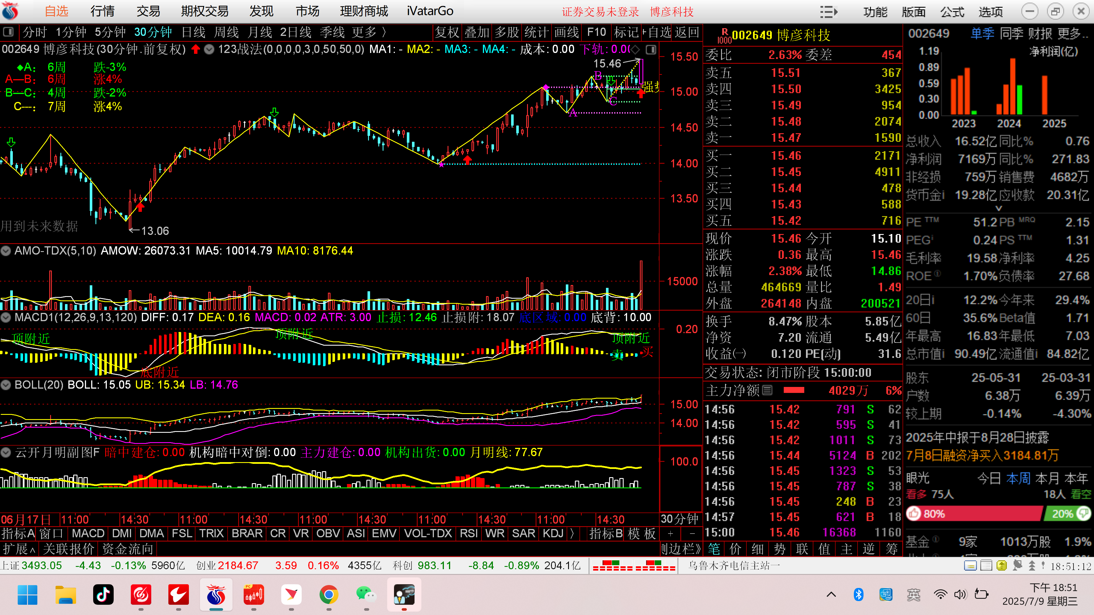Open the 关联报价 tab

(x=68, y=549)
